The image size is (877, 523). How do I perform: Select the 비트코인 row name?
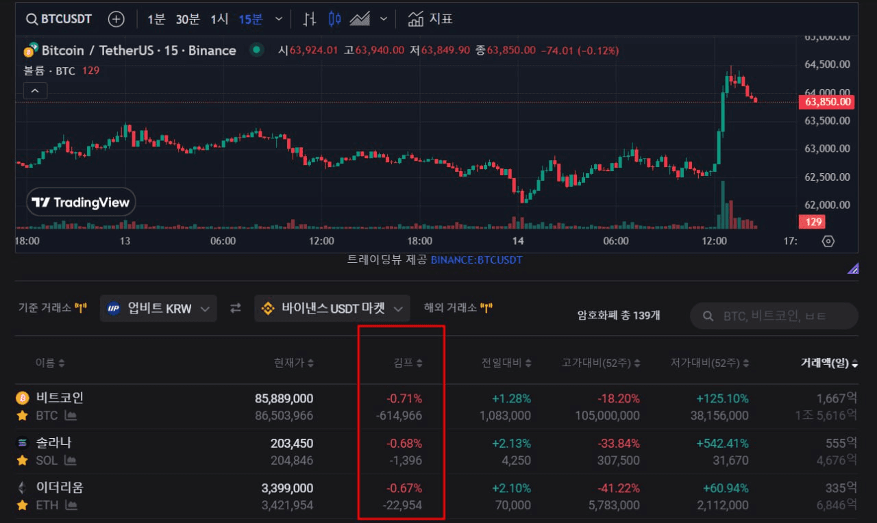pos(60,398)
